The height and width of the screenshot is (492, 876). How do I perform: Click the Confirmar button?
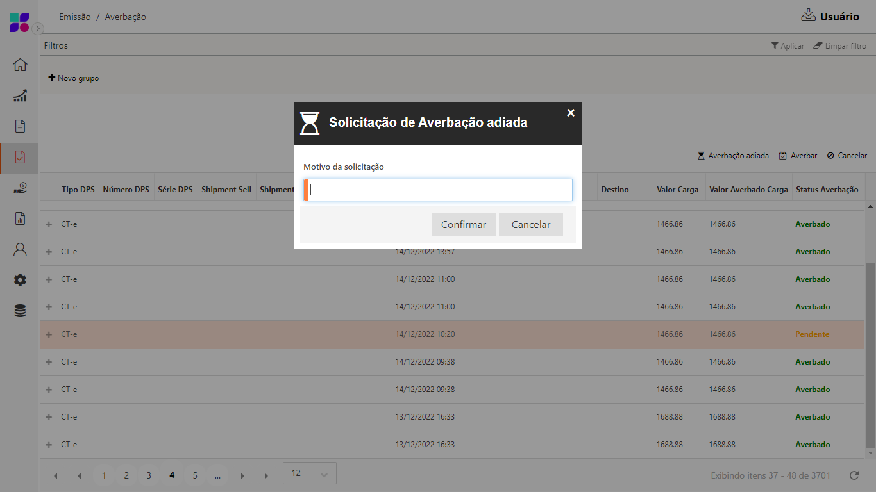(463, 225)
